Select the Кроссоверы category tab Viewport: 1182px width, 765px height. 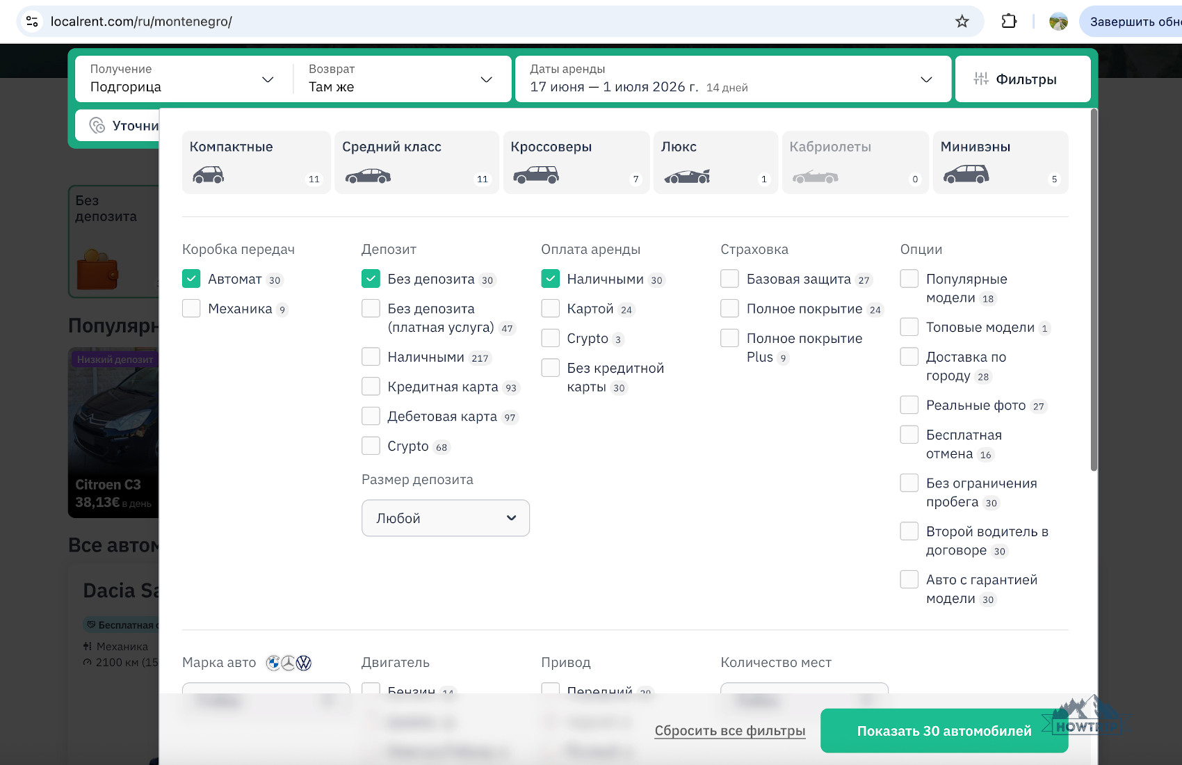(576, 162)
